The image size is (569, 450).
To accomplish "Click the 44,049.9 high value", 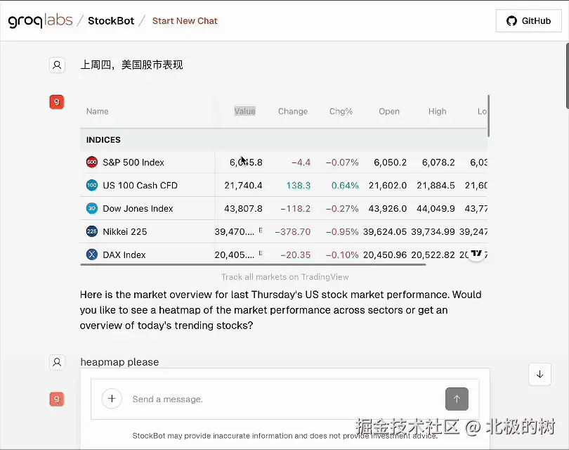I will coord(436,208).
